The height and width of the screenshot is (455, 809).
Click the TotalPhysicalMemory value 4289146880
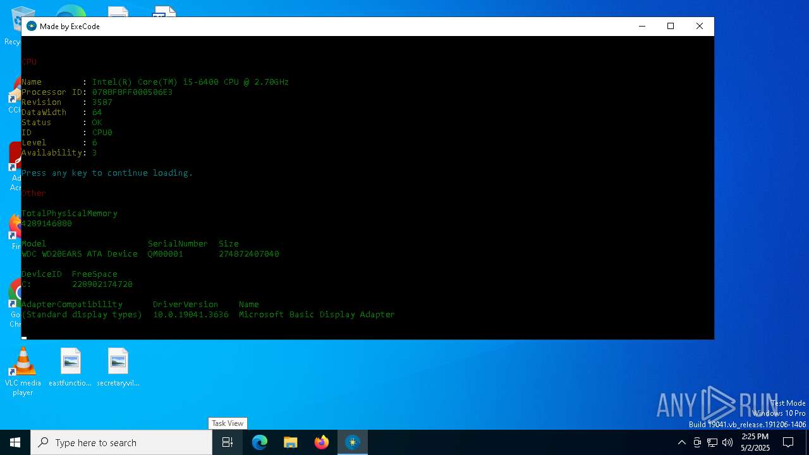click(47, 223)
